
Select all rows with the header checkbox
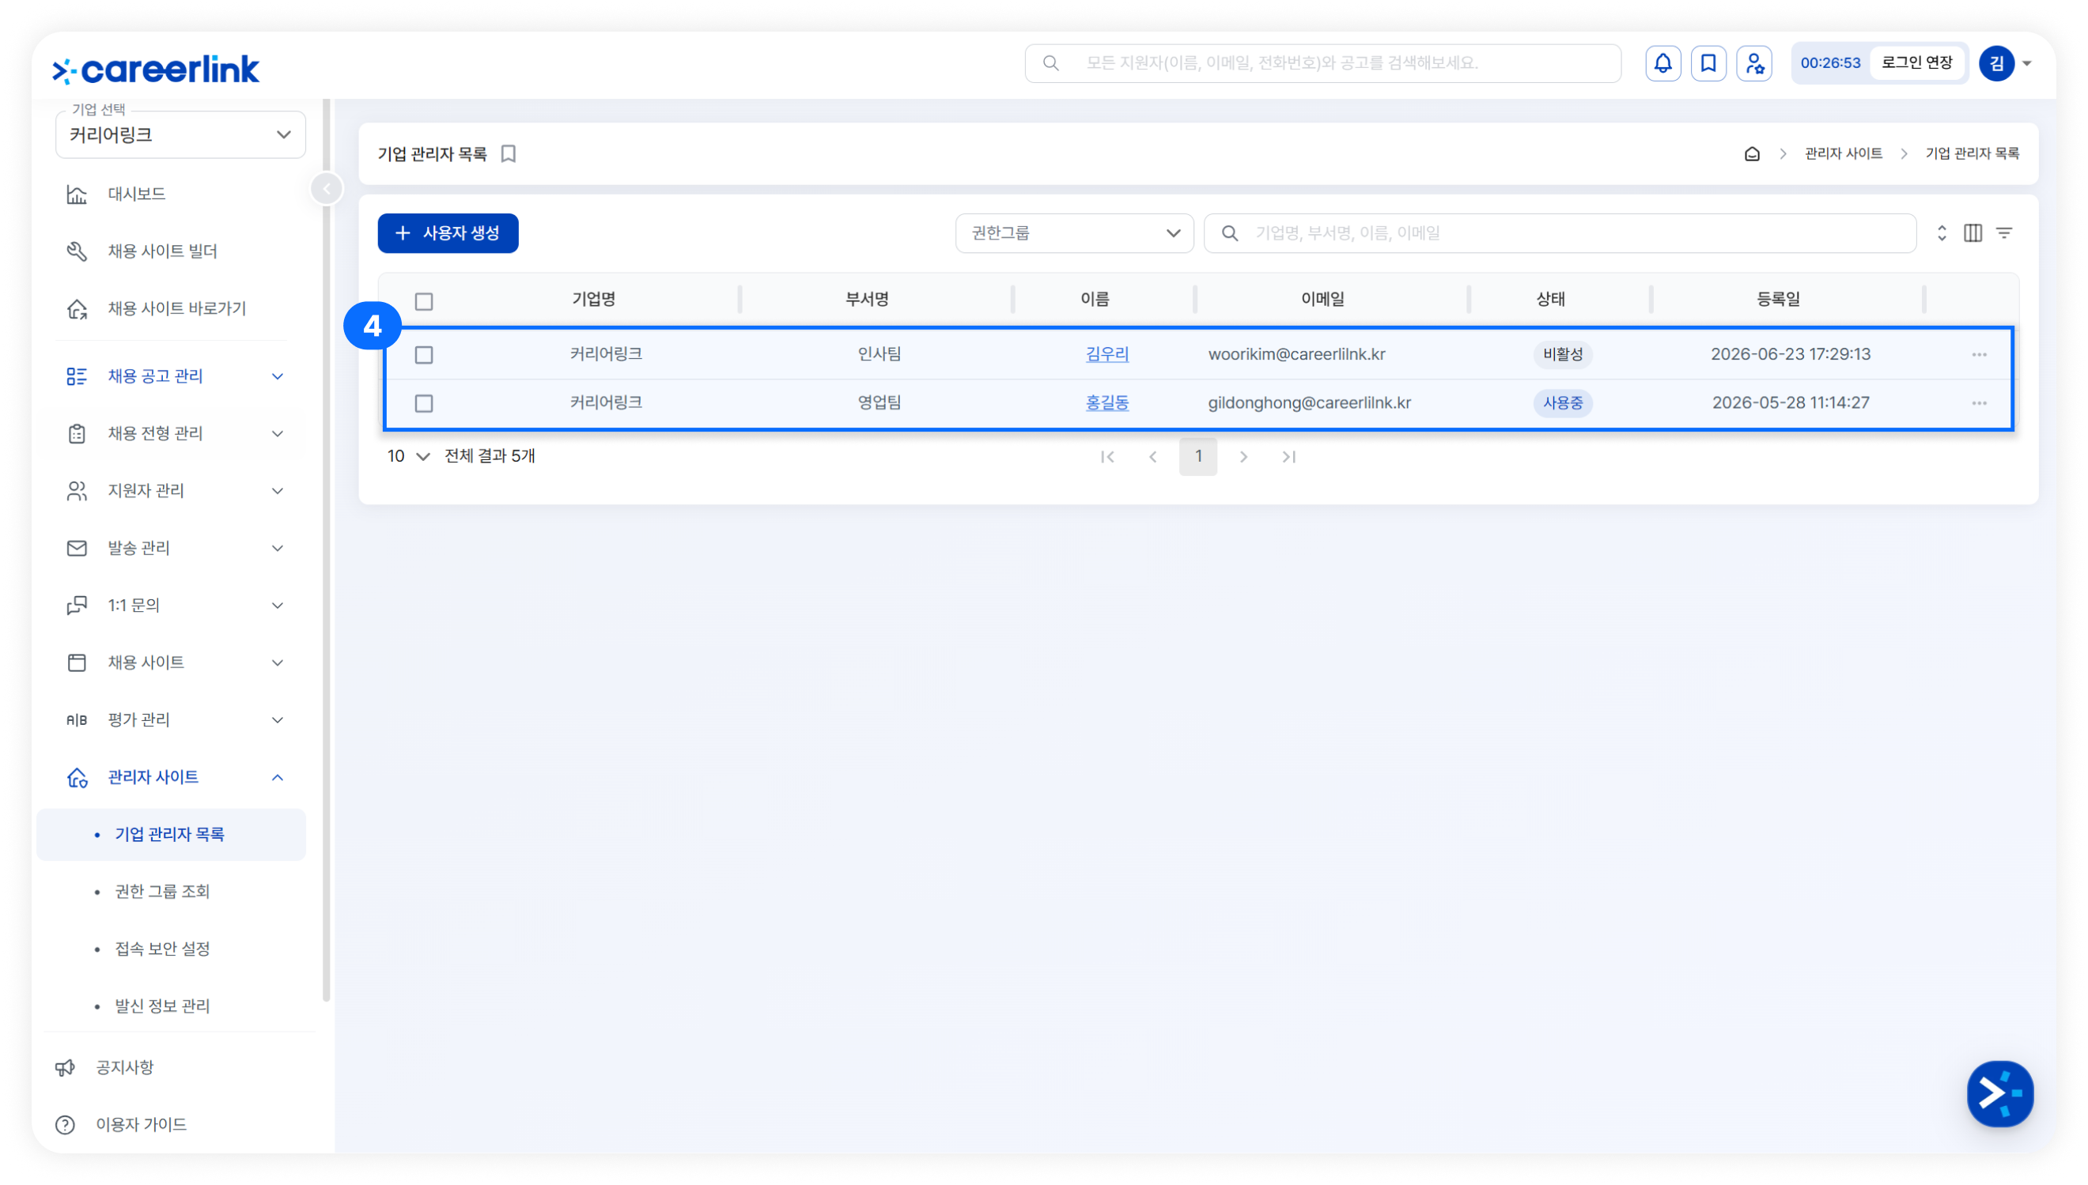tap(423, 301)
